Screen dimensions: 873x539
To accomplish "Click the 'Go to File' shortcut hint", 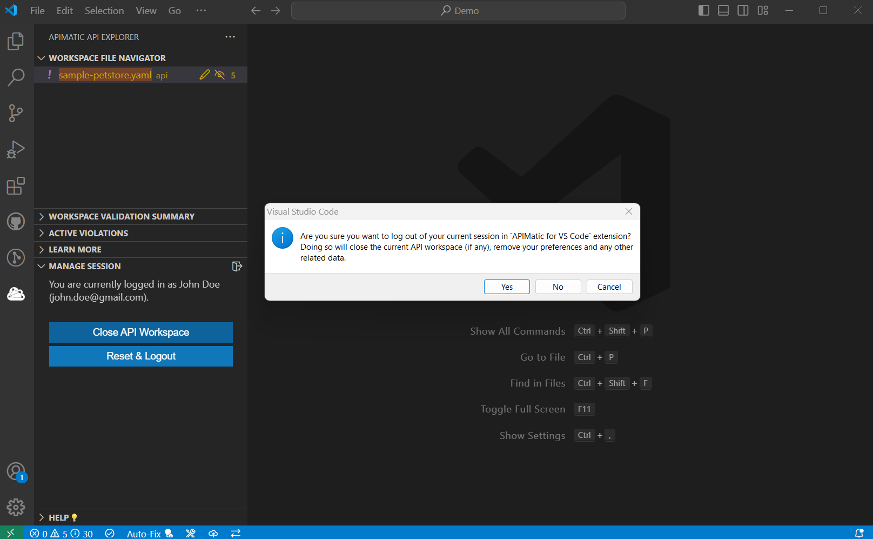I will click(569, 357).
